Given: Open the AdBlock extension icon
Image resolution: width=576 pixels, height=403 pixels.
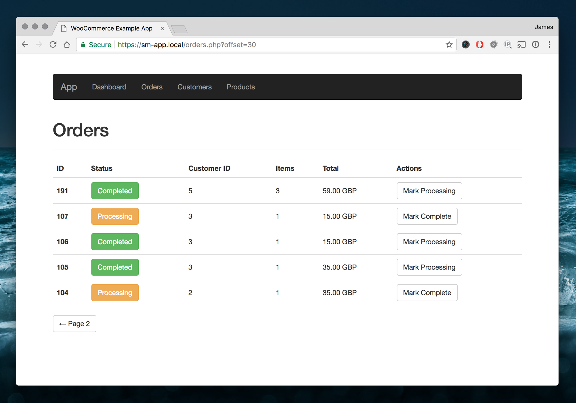Looking at the screenshot, I should tap(479, 44).
